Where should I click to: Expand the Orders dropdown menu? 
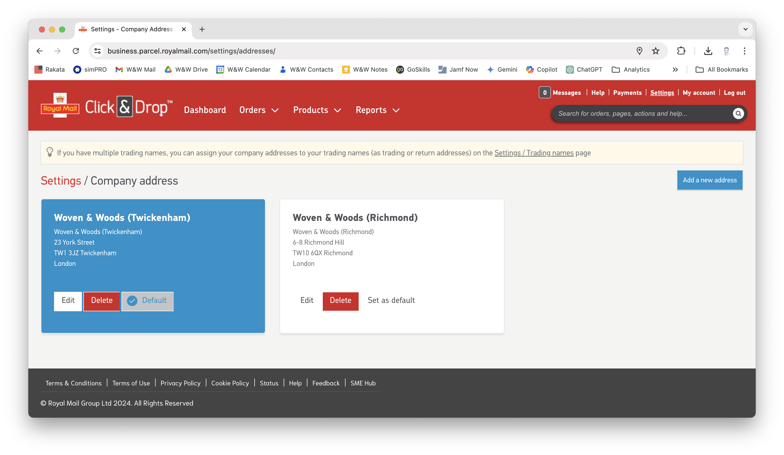(x=259, y=110)
